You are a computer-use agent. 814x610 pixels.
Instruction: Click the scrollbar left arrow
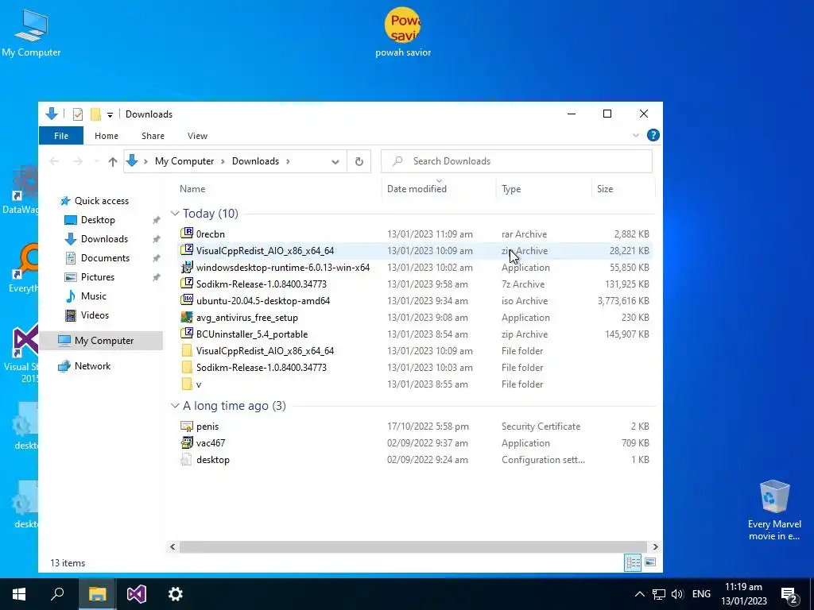(x=172, y=546)
